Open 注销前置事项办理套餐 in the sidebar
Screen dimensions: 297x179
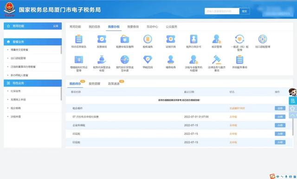click(x=23, y=67)
